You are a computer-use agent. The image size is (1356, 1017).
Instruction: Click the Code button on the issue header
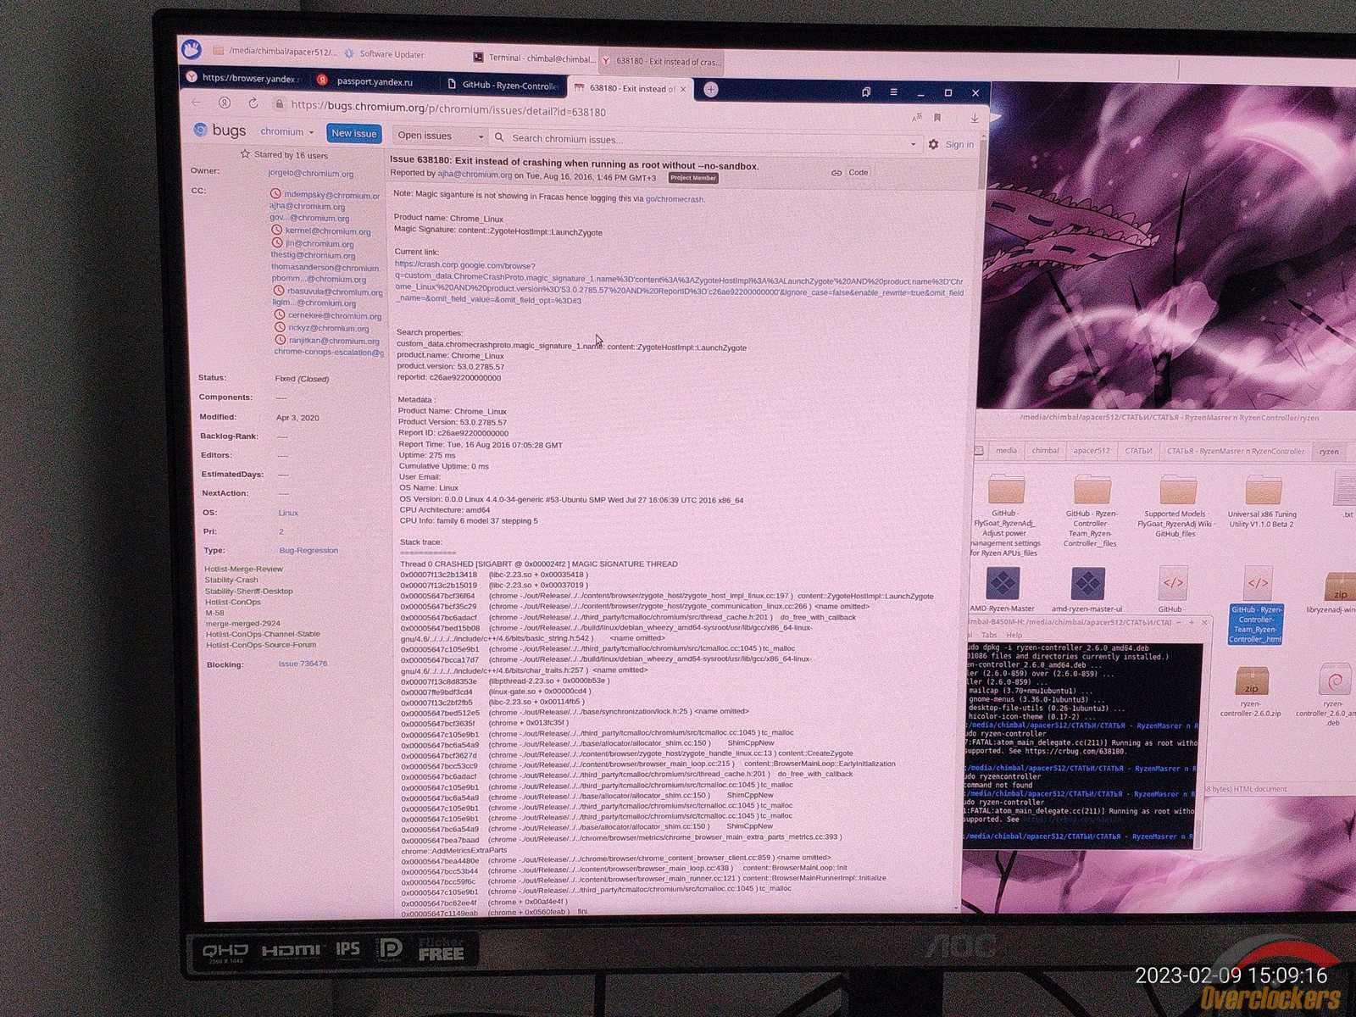(x=859, y=173)
